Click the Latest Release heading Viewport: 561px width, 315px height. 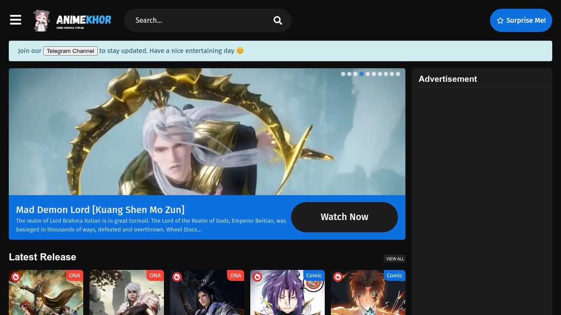[x=43, y=257]
